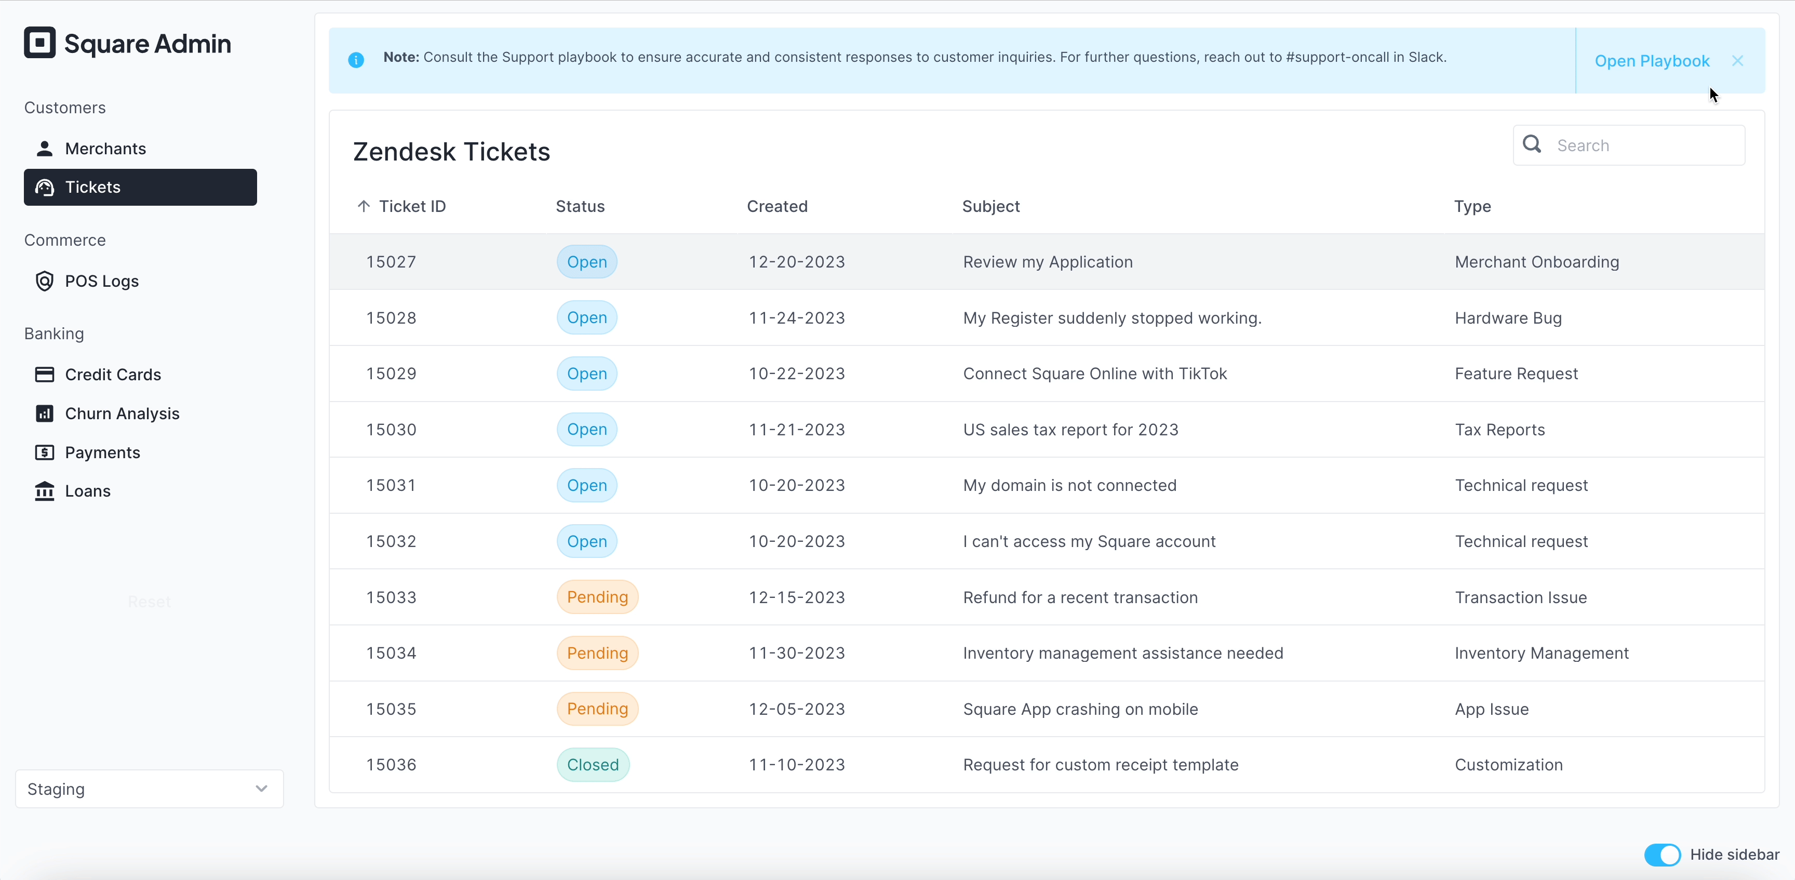Open Loans via the bank icon

click(45, 490)
